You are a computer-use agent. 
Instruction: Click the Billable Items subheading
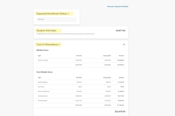[x=42, y=50]
